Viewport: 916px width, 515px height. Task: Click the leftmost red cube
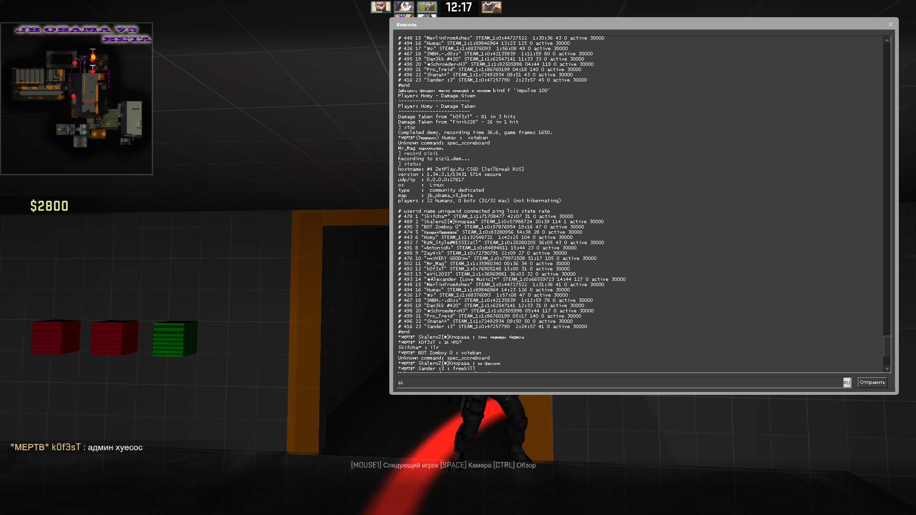pyautogui.click(x=55, y=337)
